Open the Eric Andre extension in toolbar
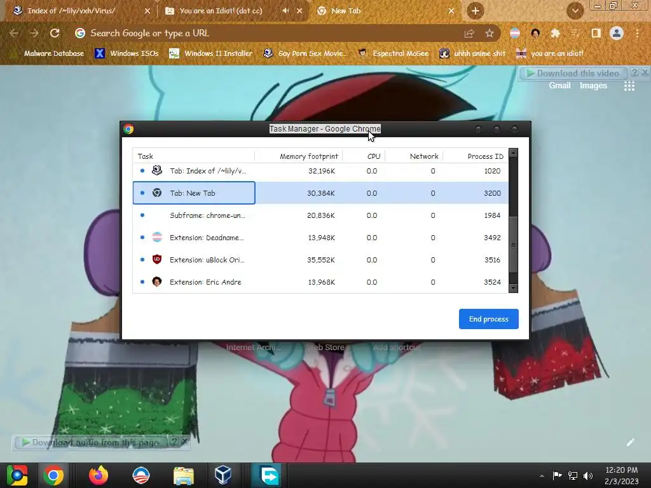 535,33
